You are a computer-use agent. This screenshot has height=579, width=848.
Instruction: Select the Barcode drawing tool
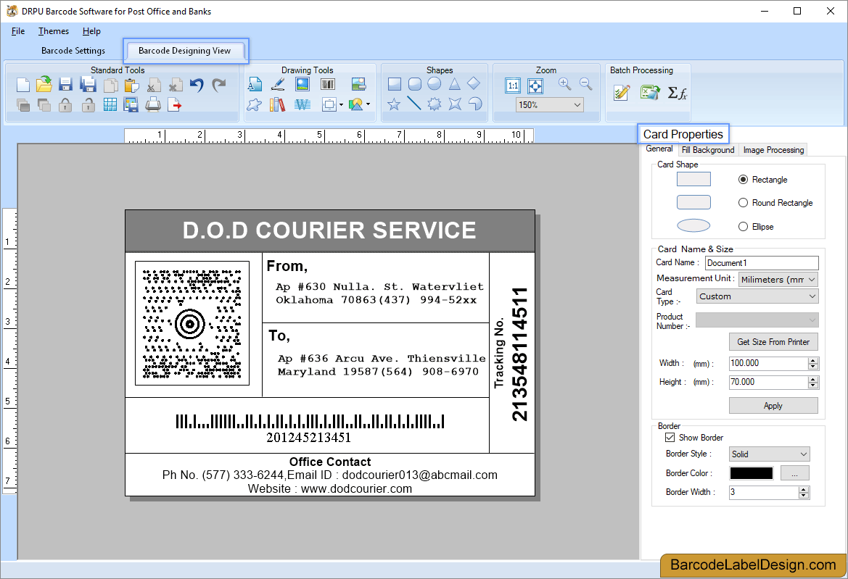327,84
